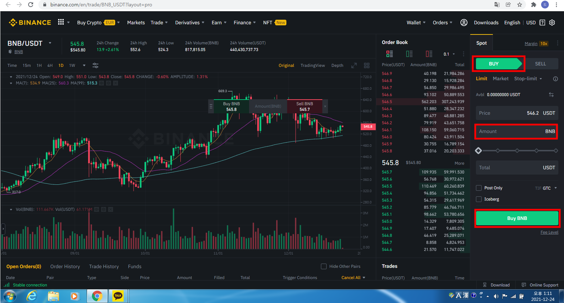Click browser translate page icon
The image size is (564, 303).
[497, 5]
